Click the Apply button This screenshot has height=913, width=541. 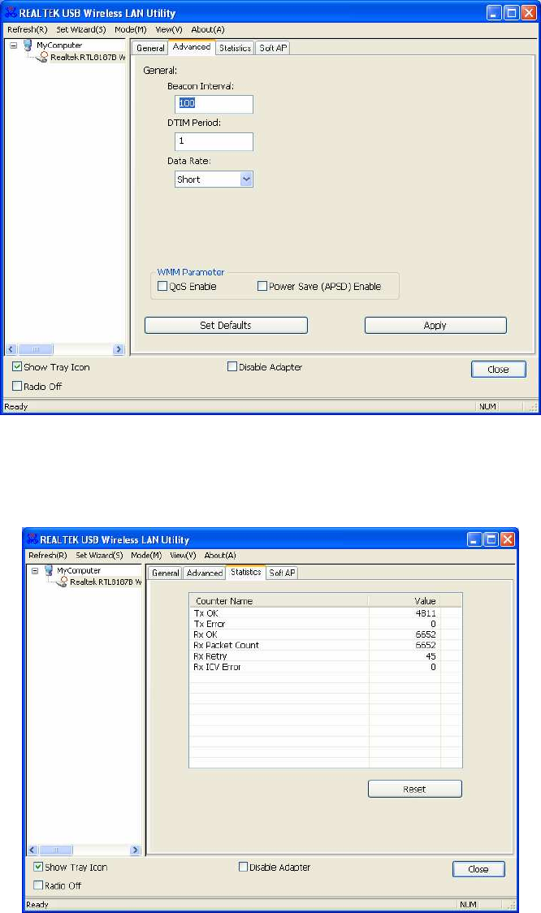[435, 326]
